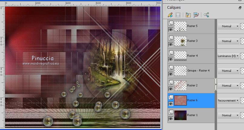The height and width of the screenshot is (130, 244).
Task: Click the Groupe - Raster 4 layer type icon
Action: [171, 68]
